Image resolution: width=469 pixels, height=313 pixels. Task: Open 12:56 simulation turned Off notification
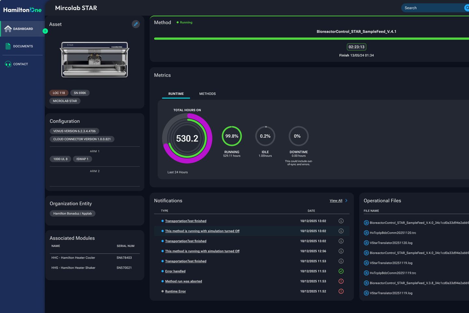click(x=202, y=251)
